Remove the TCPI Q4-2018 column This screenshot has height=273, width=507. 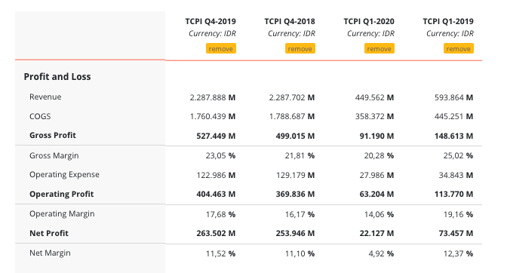click(x=300, y=48)
